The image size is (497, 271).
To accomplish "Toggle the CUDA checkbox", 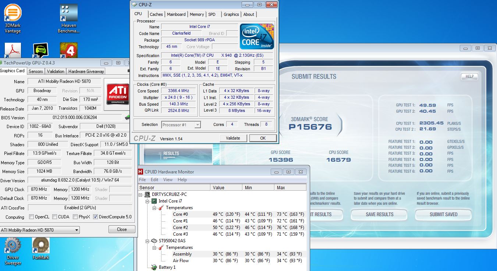I will [x=55, y=217].
